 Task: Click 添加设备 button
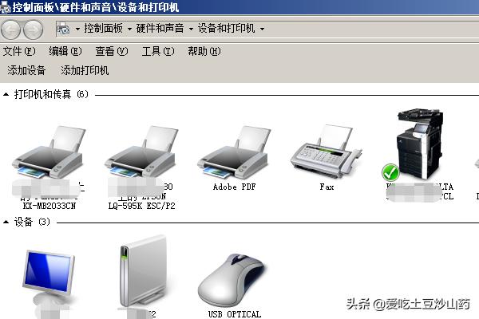pos(26,70)
